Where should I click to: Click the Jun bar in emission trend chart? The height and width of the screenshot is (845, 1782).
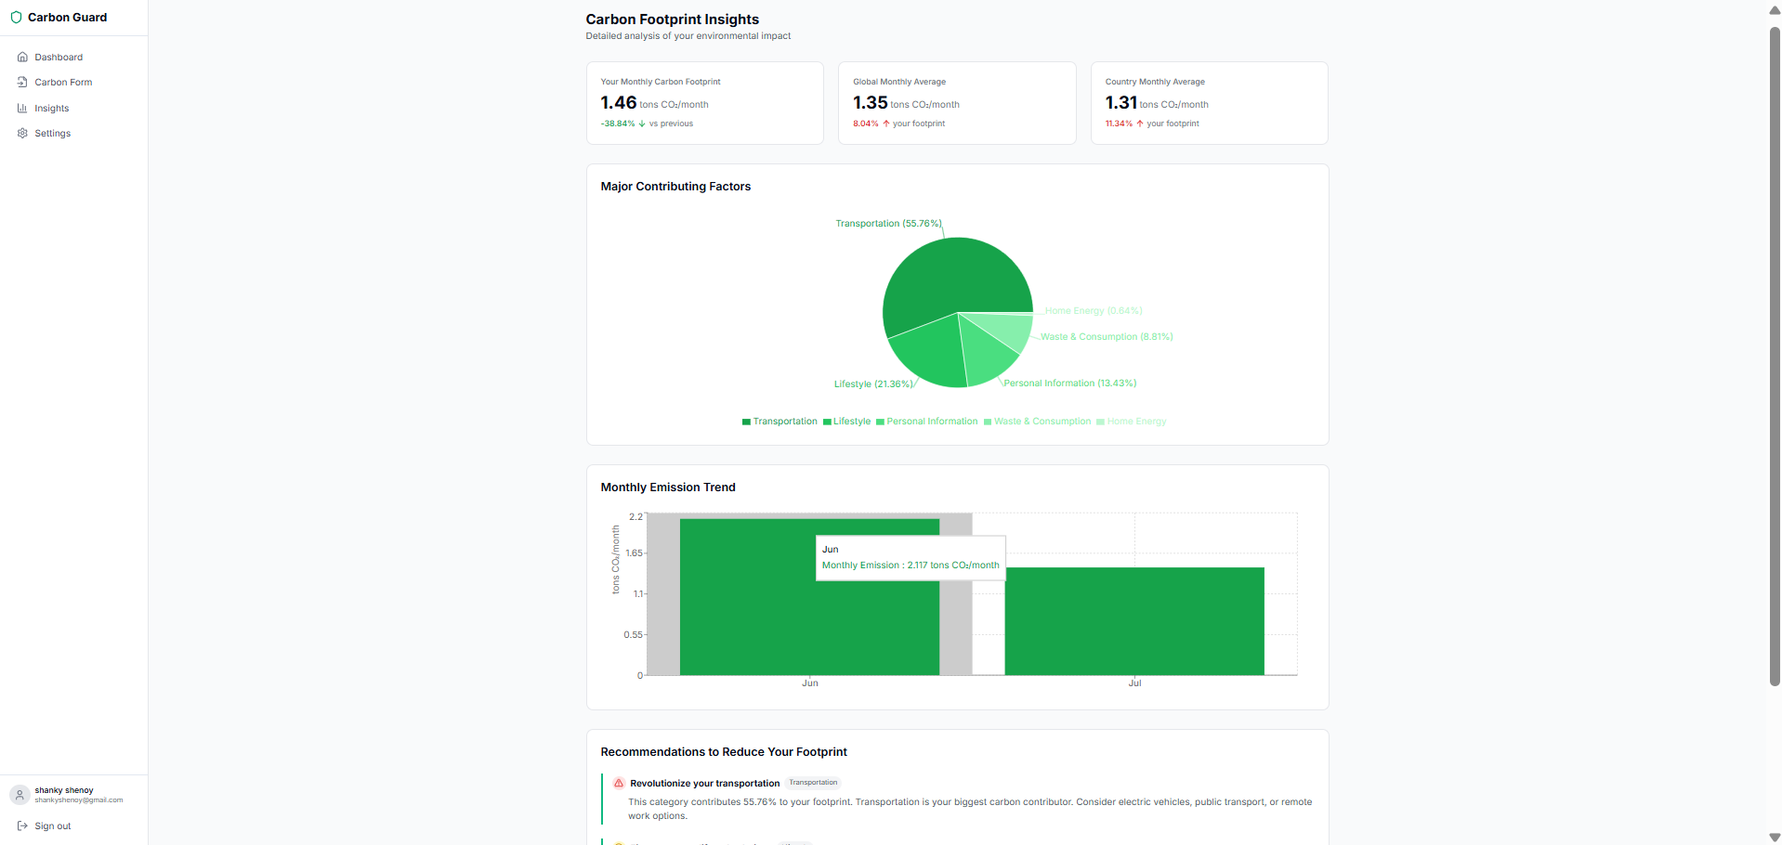coord(809,597)
